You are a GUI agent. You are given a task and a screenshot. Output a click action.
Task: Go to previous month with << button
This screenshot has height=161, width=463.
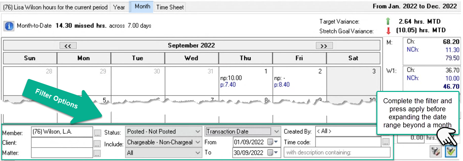coord(68,46)
